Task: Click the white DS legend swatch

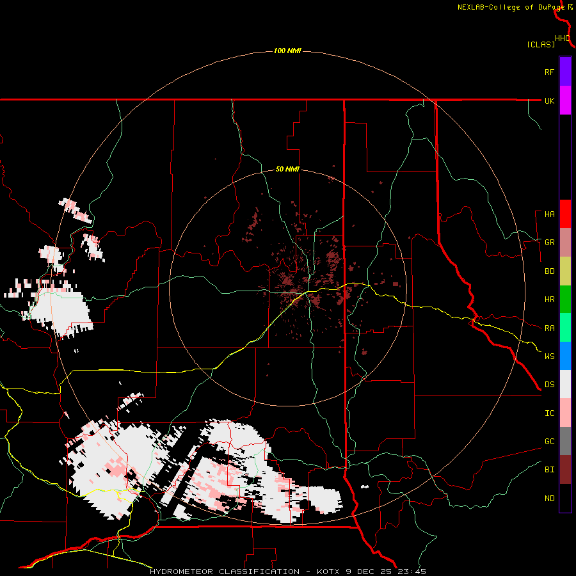Action: tap(565, 384)
